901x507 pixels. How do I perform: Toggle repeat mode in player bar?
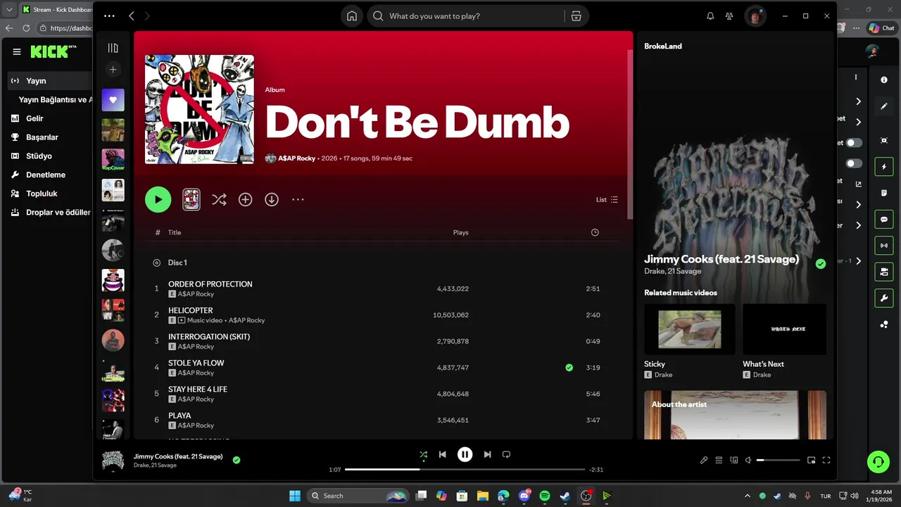coord(506,454)
